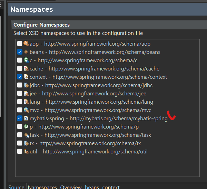The height and width of the screenshot is (189, 207).
Task: Uncheck the mybatis-spring namespace checkbox
Action: [x=20, y=118]
